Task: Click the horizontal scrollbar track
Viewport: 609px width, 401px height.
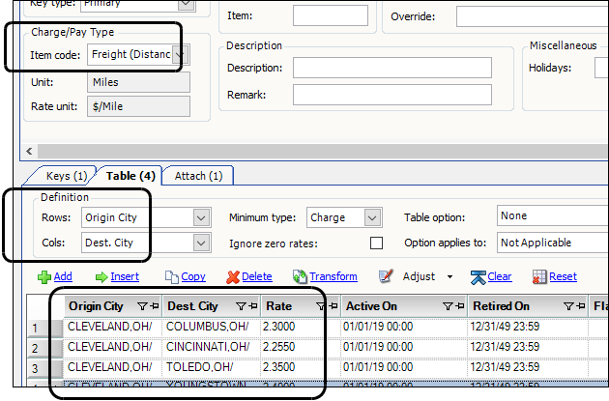Action: coord(322,151)
